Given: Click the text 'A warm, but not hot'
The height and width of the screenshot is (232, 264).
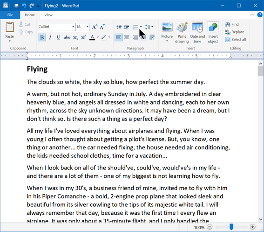Looking at the screenshot, I should 54,94.
